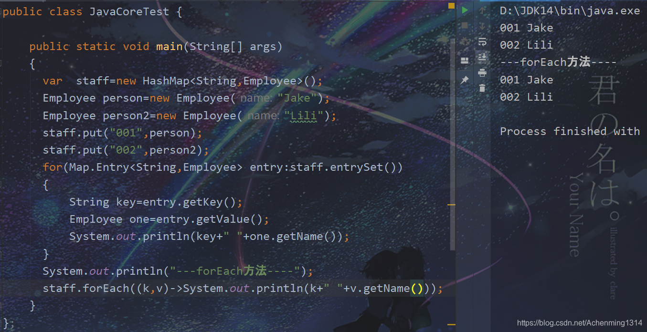Click staff.forEach lambda call

tap(243, 289)
